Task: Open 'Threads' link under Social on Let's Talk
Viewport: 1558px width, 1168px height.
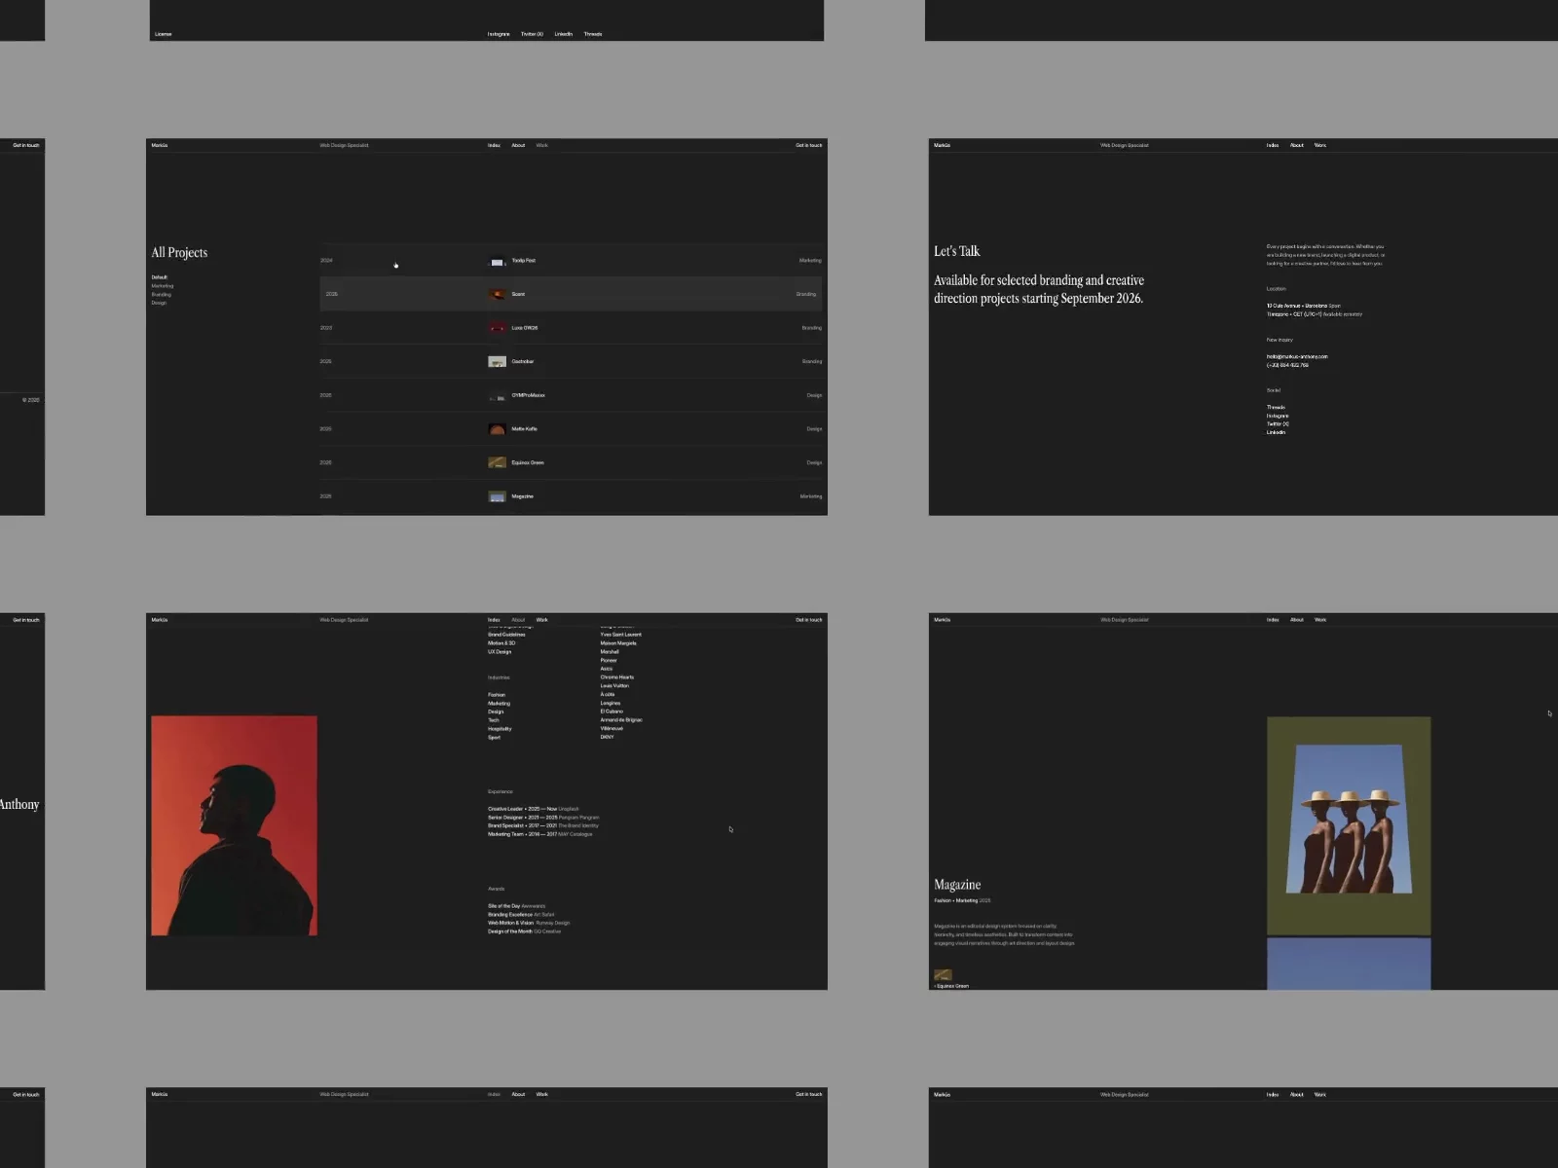Action: click(x=1276, y=408)
